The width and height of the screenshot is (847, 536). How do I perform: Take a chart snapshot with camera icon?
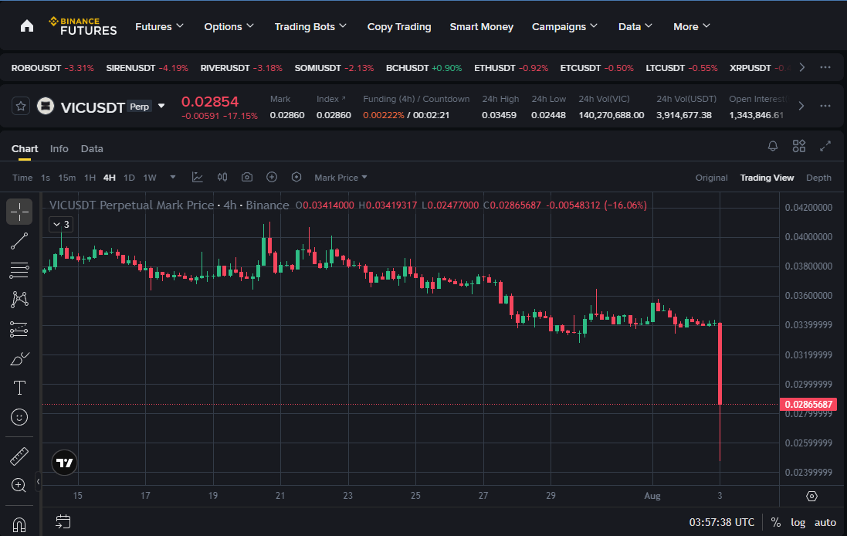point(247,177)
